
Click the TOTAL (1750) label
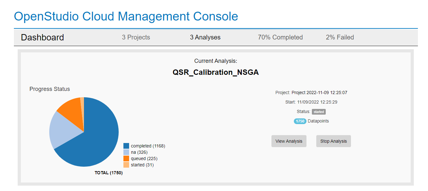click(x=109, y=173)
